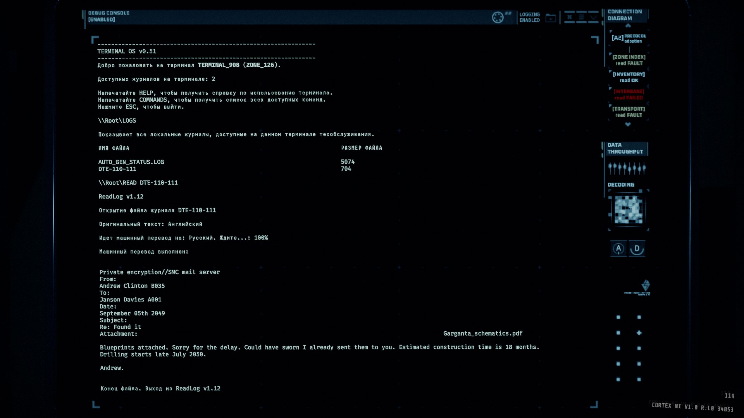This screenshot has height=418, width=744.
Task: Click the diamond emblem logo icon
Action: [x=645, y=286]
